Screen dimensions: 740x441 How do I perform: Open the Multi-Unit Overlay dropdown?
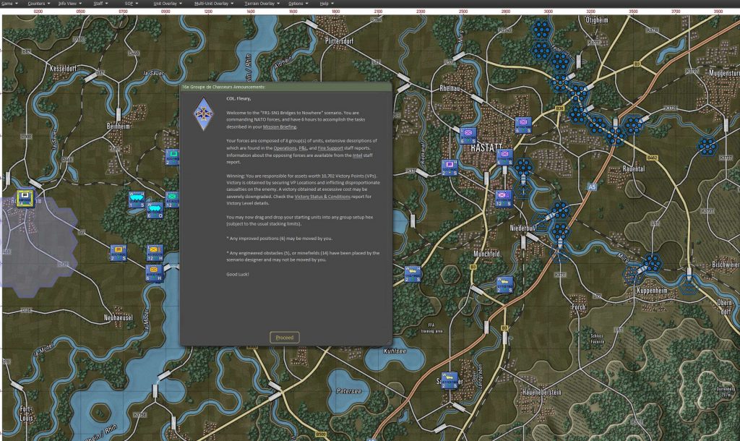pos(210,4)
